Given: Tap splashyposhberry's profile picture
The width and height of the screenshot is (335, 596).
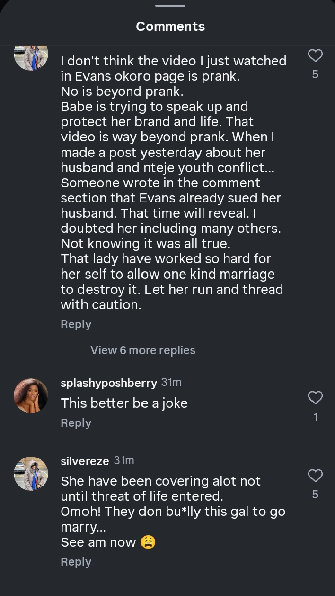Looking at the screenshot, I should [x=31, y=395].
